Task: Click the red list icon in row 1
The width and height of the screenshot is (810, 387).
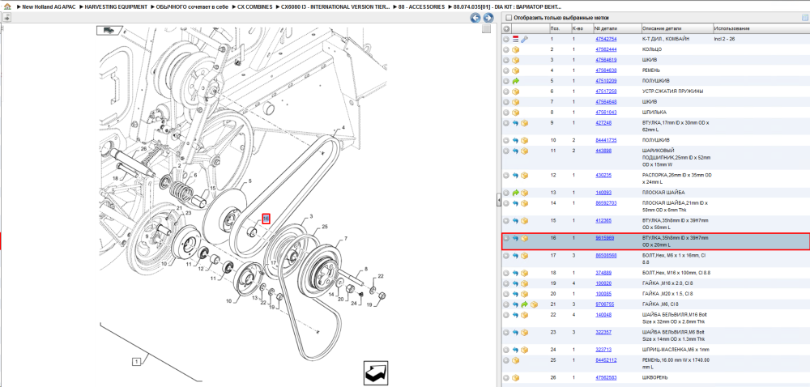Action: point(515,39)
